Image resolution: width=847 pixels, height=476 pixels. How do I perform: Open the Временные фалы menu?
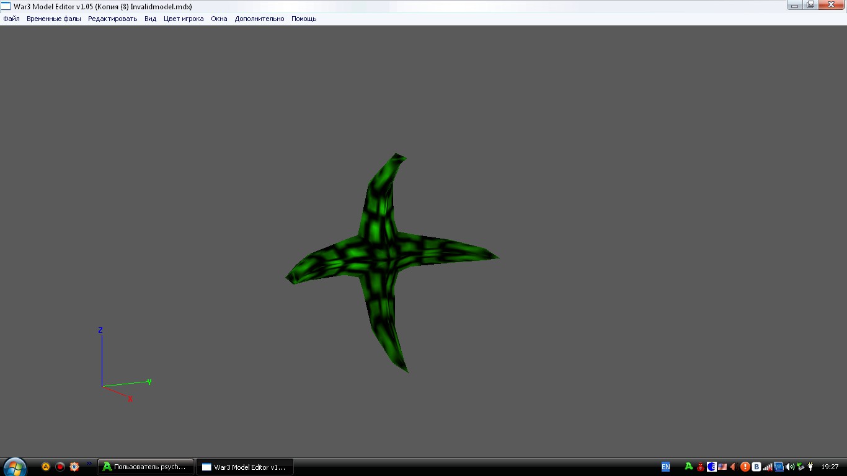click(x=53, y=19)
